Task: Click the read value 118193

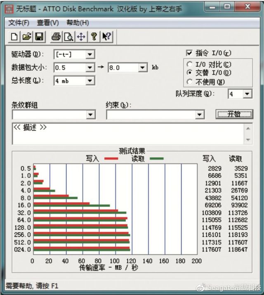Action: click(238, 235)
